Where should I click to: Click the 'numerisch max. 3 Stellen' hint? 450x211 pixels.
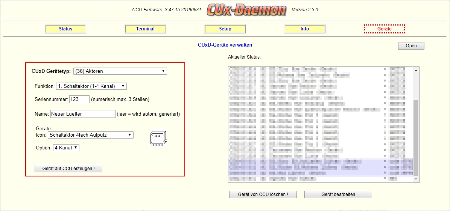coord(120,99)
